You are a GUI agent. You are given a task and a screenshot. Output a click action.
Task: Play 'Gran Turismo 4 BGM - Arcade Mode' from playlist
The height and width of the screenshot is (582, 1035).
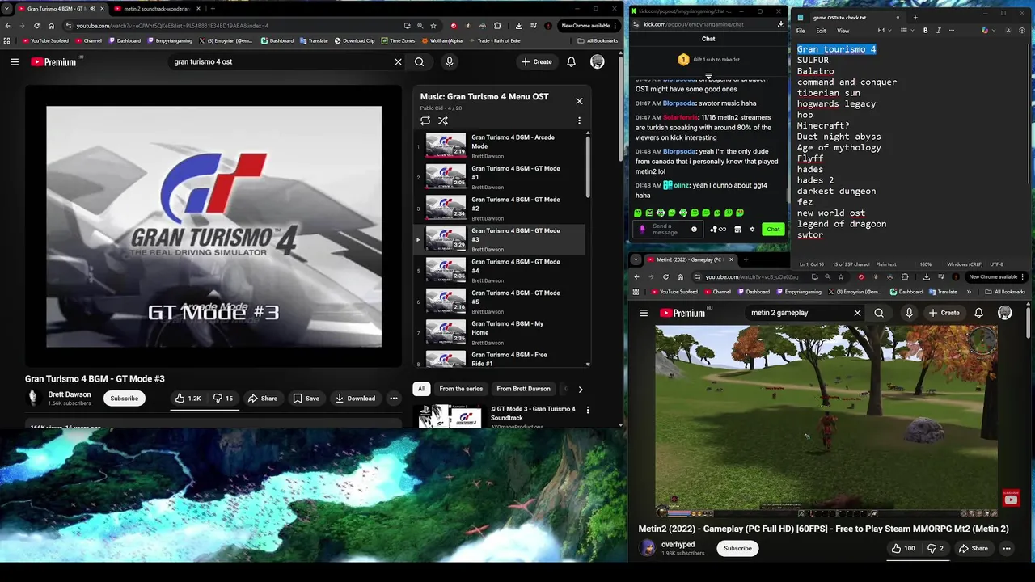[x=498, y=146]
